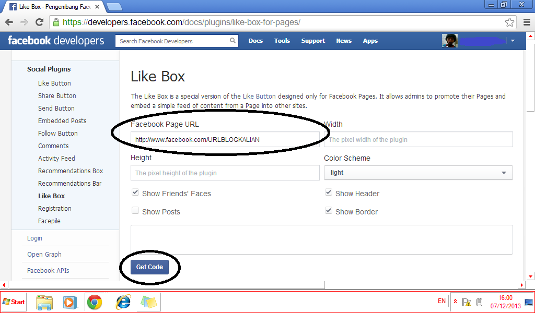Click the show desktop icon in tray
Screen dimensions: 535x313
529,302
